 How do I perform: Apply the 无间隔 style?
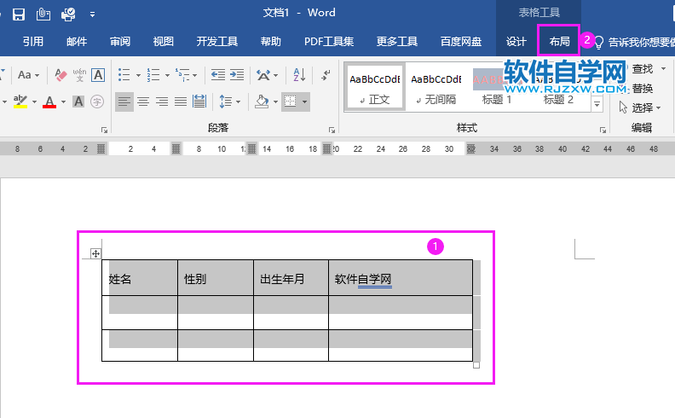tap(436, 89)
